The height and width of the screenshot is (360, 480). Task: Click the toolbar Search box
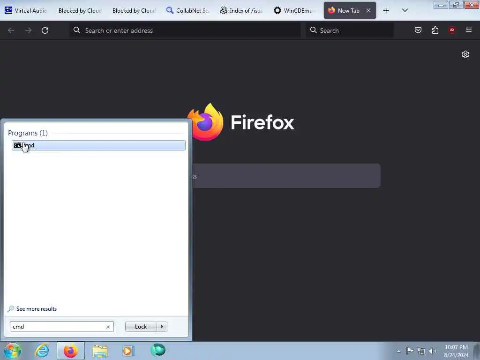tap(349, 30)
